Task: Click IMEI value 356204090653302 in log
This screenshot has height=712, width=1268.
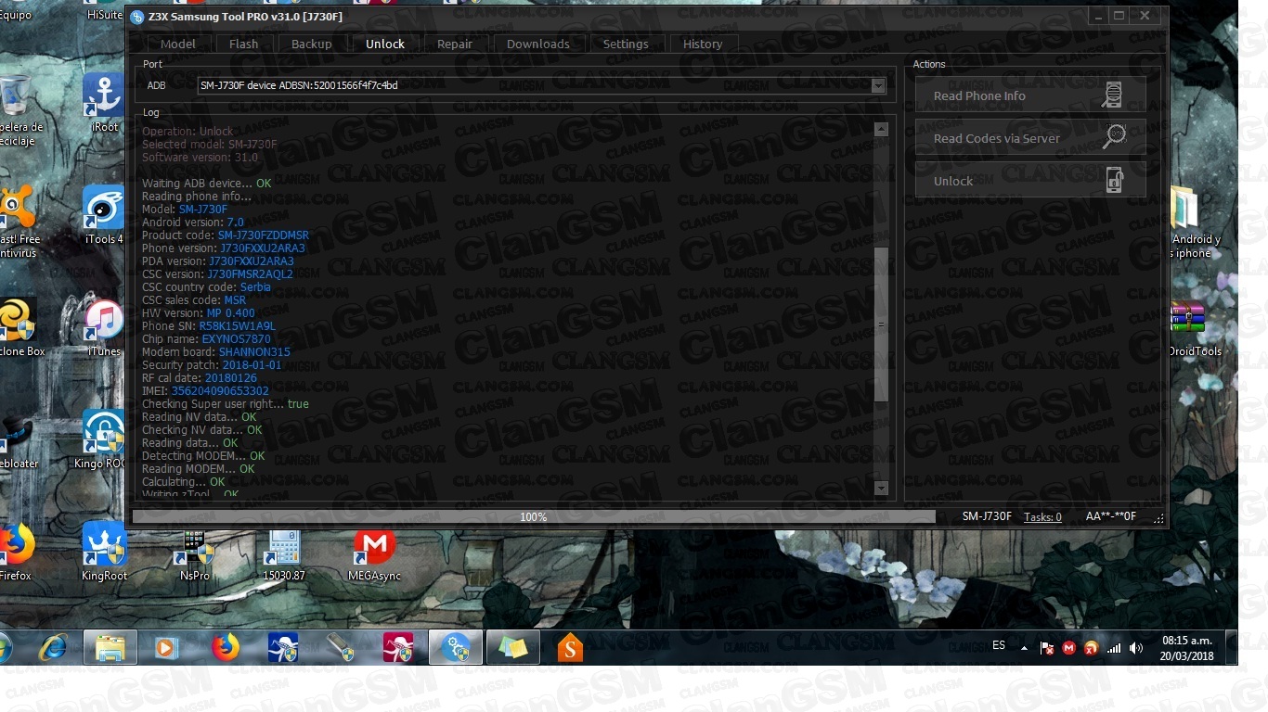Action: pyautogui.click(x=220, y=391)
